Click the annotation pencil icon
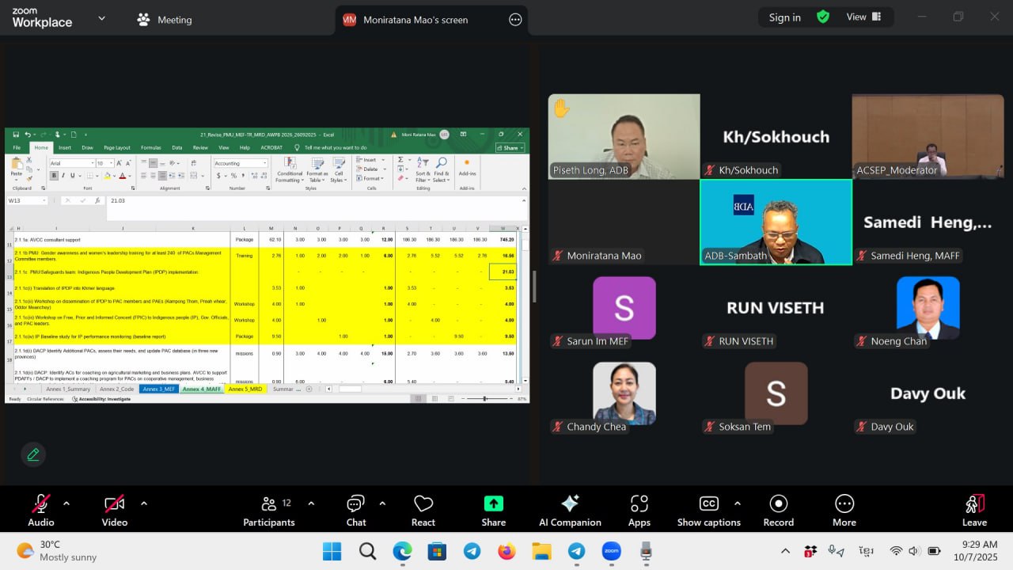This screenshot has width=1013, height=570. coord(33,454)
